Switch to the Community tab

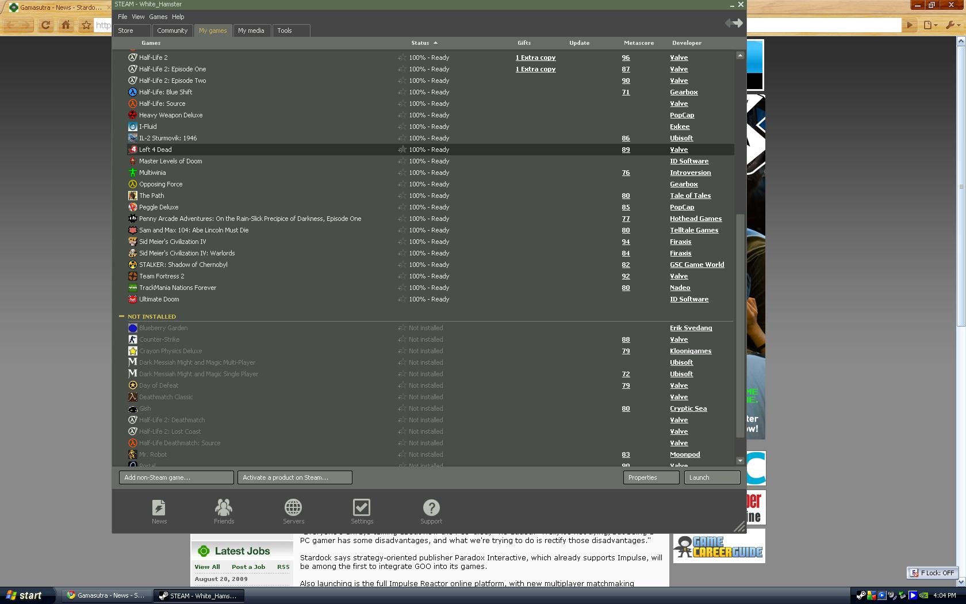tap(172, 30)
